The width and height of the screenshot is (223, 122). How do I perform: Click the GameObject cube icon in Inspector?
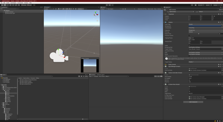tap(165, 10)
